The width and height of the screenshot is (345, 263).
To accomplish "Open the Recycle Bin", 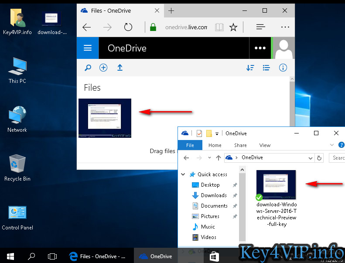I will [x=17, y=168].
